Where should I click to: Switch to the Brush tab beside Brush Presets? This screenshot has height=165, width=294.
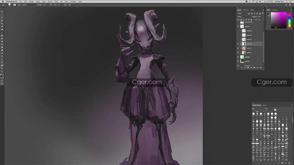tap(264, 105)
